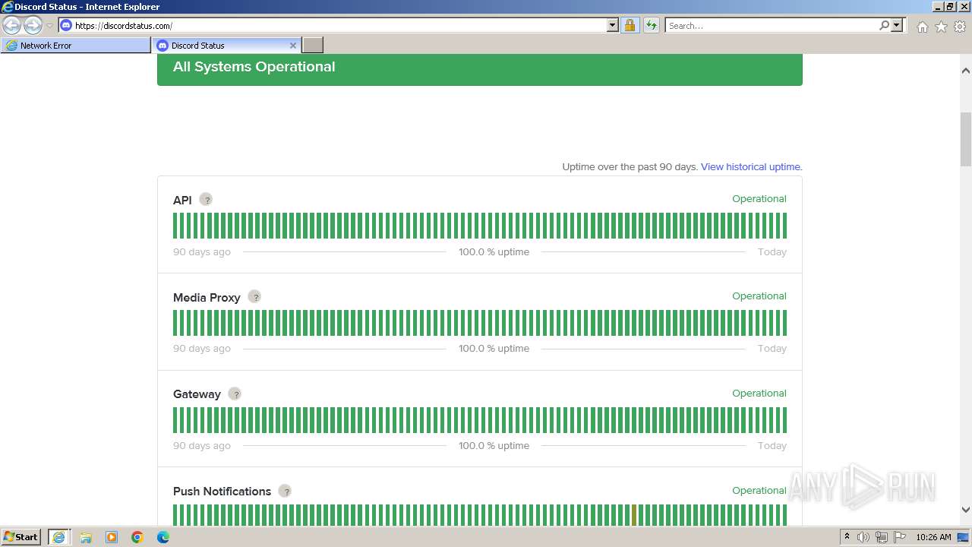Click the Gateway help question mark
The image size is (972, 547).
pyautogui.click(x=235, y=394)
